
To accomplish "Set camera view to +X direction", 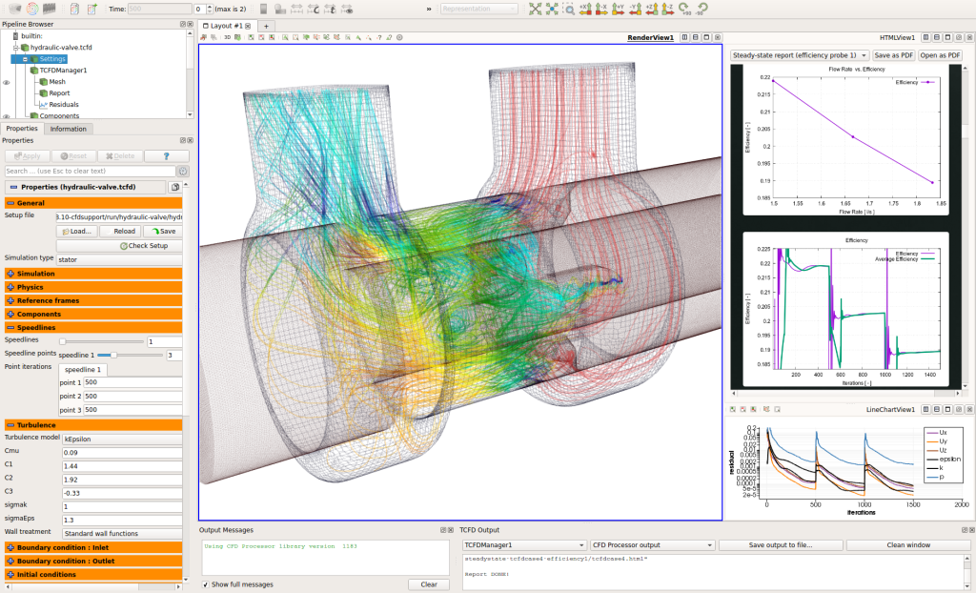I will coord(585,8).
